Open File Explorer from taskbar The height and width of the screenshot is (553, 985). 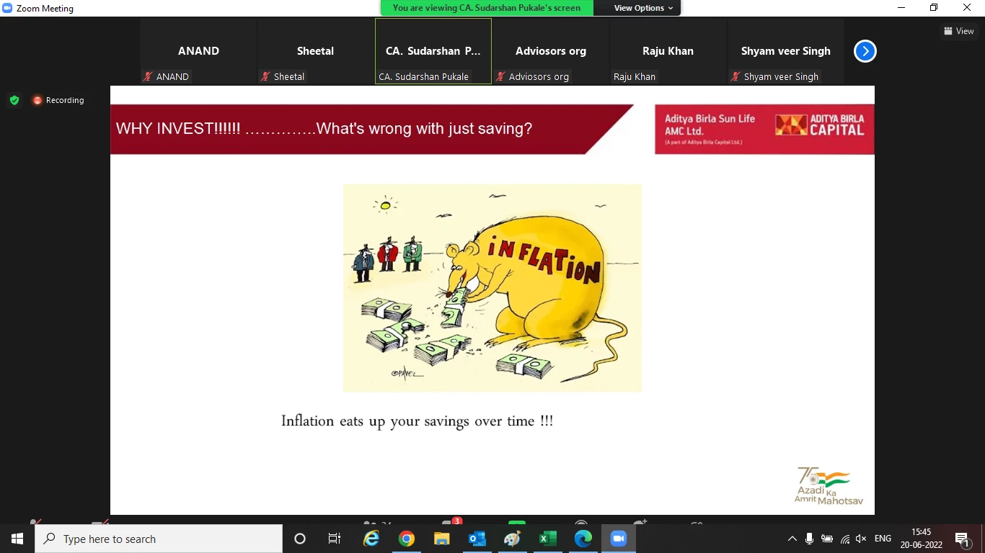pos(442,539)
